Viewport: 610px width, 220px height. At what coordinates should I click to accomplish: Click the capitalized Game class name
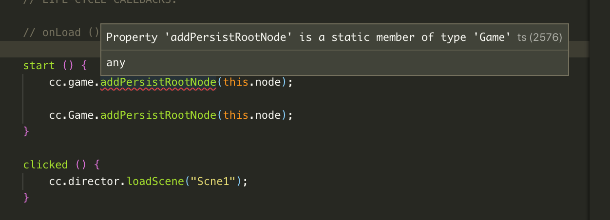(x=81, y=115)
